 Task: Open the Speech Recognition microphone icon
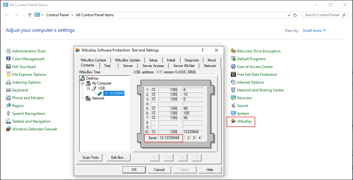(8, 114)
